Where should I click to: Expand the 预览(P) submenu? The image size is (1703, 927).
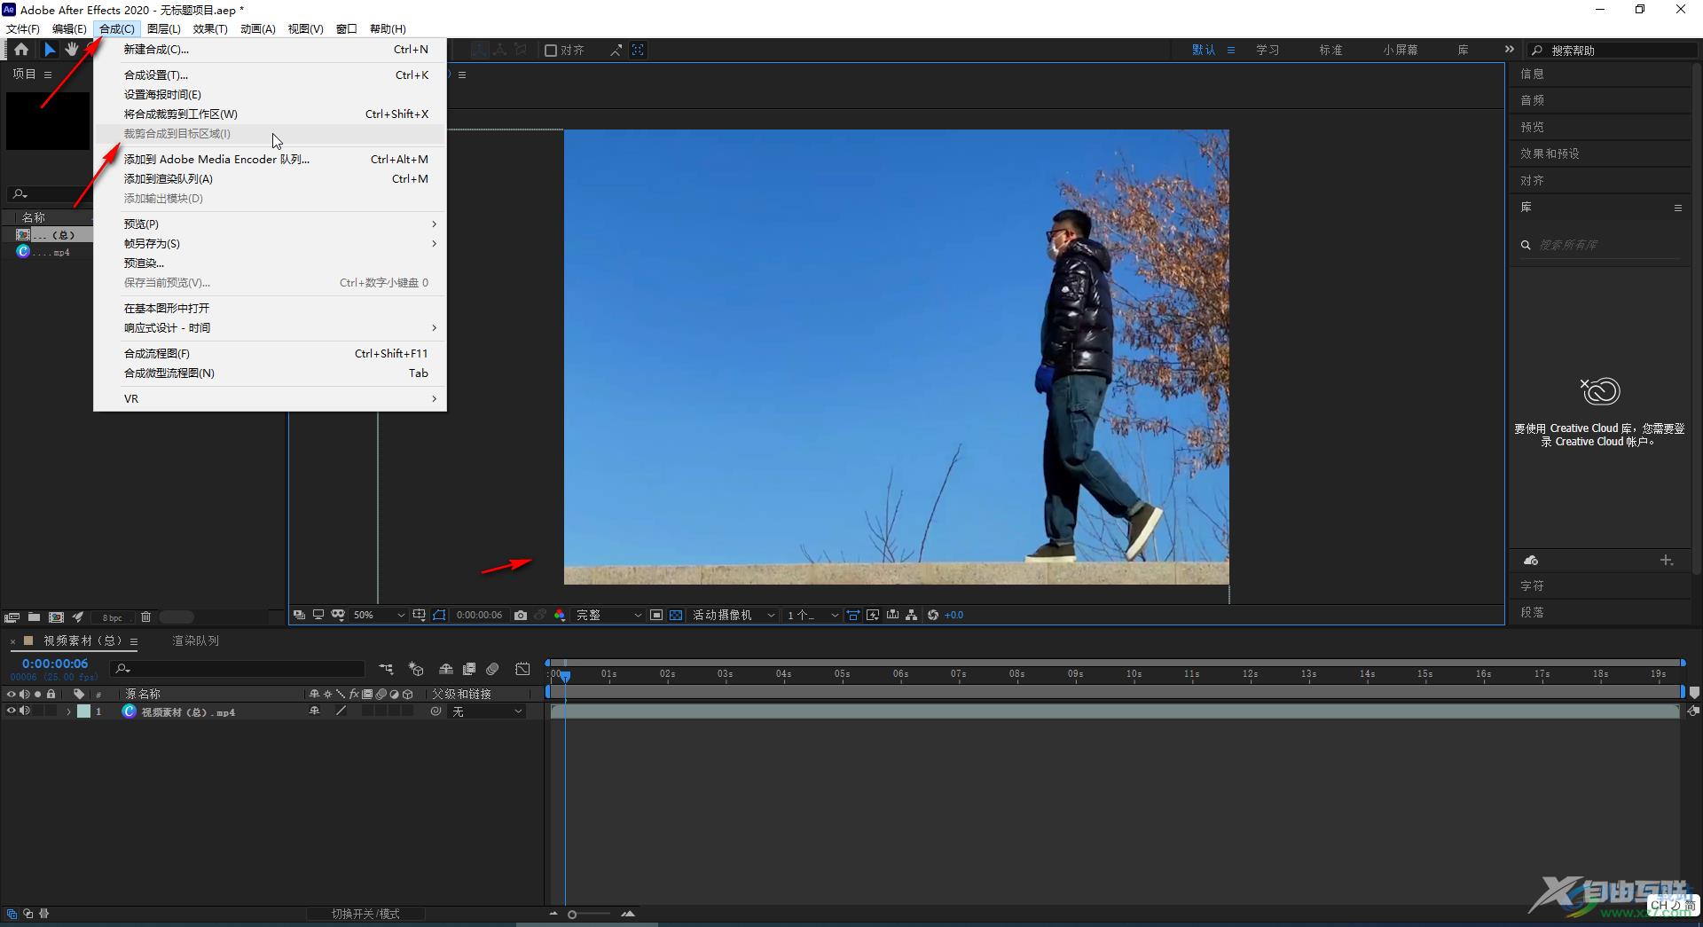pos(270,224)
